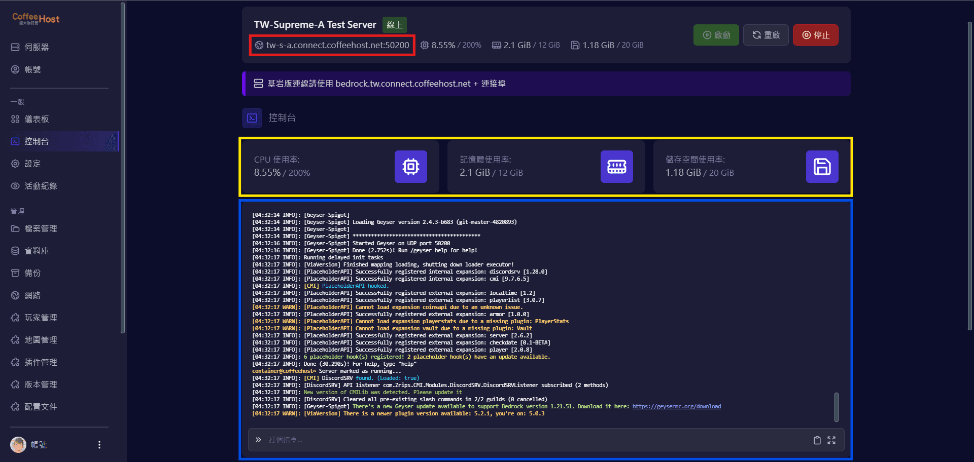Open 活動紀錄 activity log

point(59,186)
